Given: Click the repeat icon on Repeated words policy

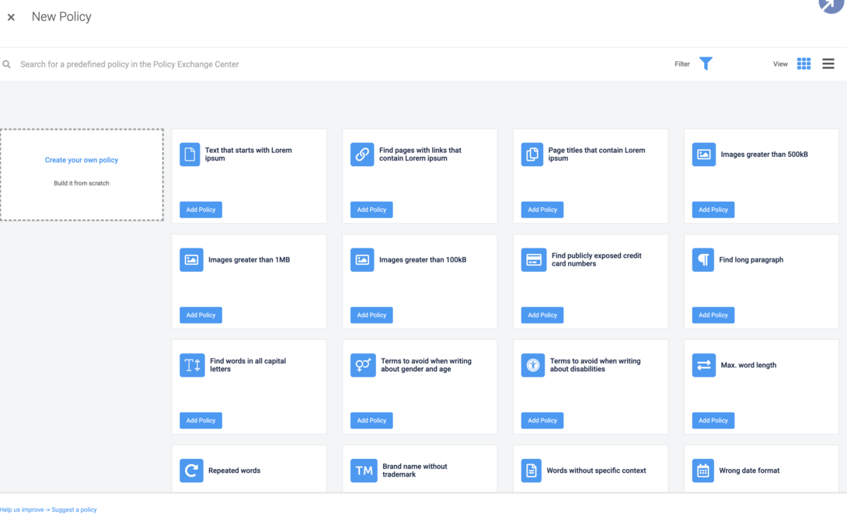Looking at the screenshot, I should (x=191, y=471).
